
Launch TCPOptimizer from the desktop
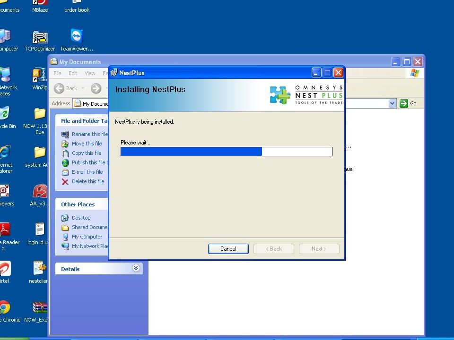[40, 42]
